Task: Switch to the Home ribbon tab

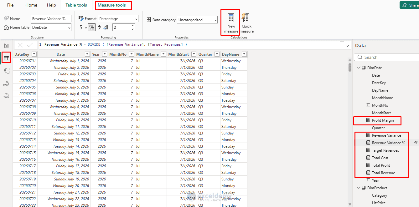Action: click(x=31, y=5)
